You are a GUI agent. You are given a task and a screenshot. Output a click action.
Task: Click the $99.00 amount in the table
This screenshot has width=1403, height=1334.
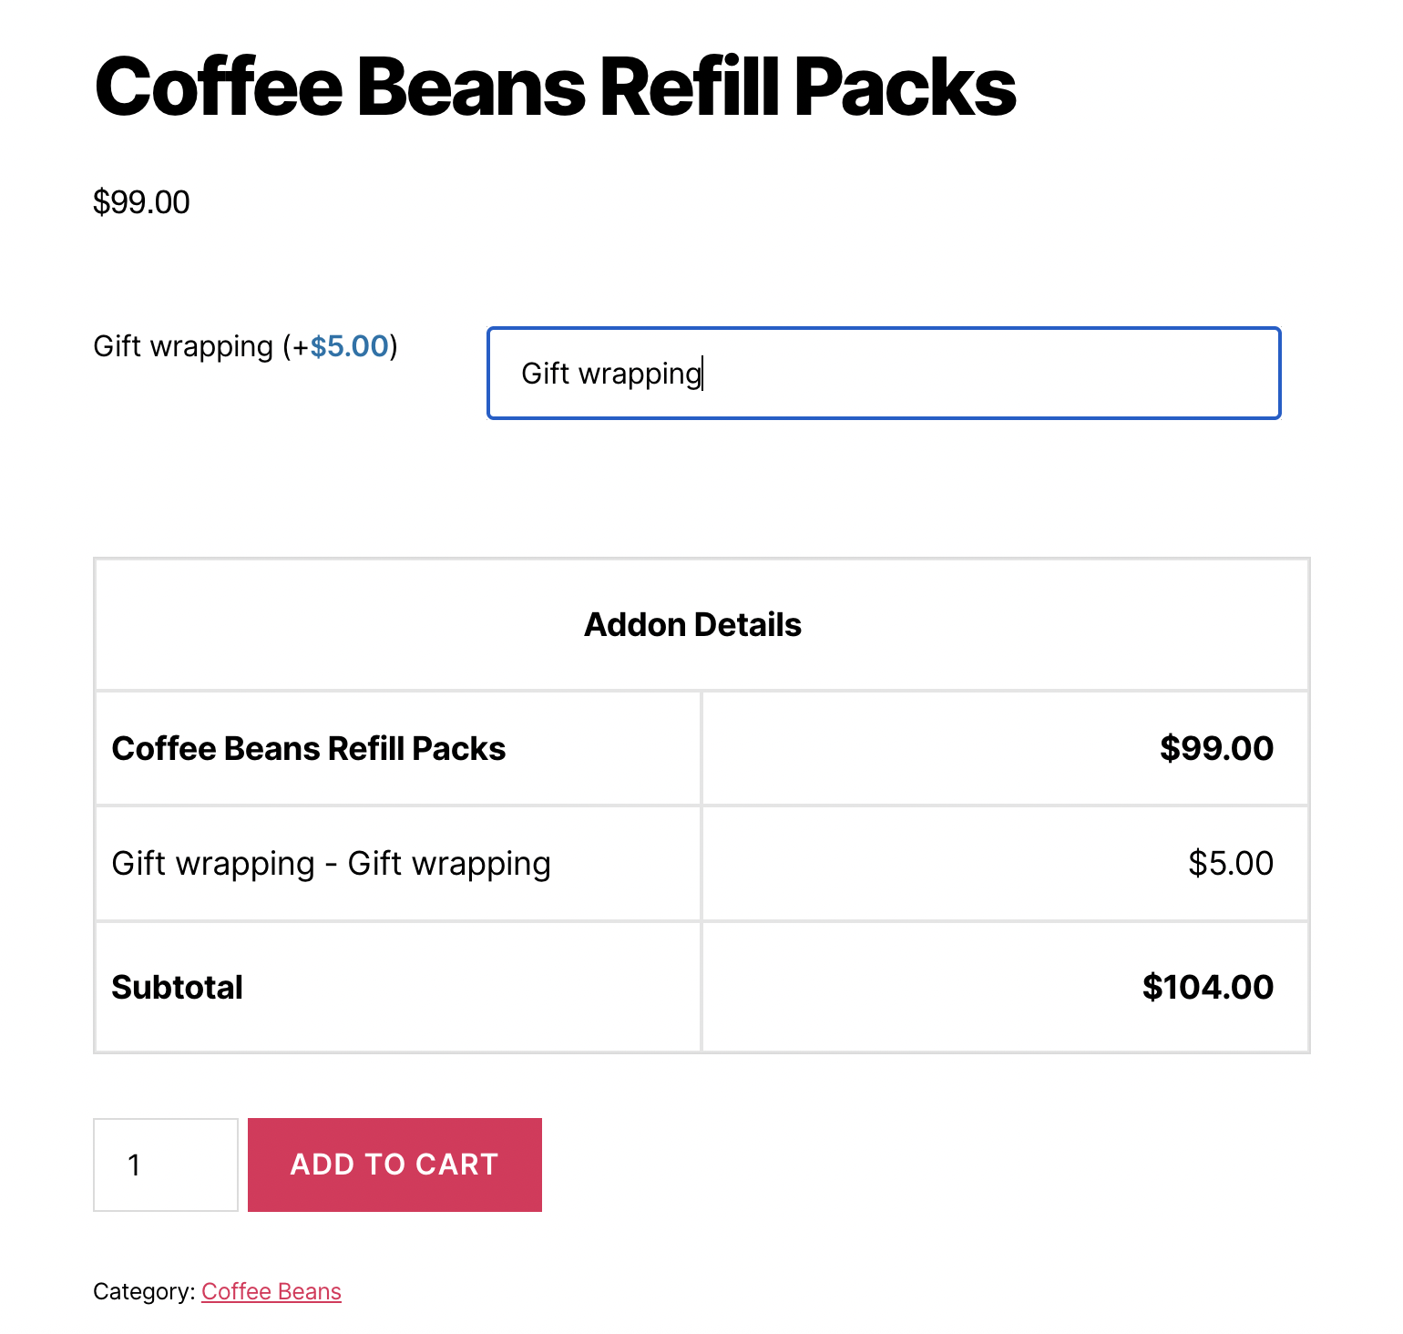1216,749
